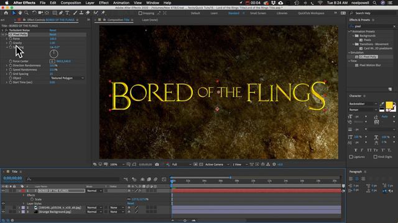Click Spotlight search icon in menu bar
Image resolution: width=398 pixels, height=223 pixels.
pos(374,2)
